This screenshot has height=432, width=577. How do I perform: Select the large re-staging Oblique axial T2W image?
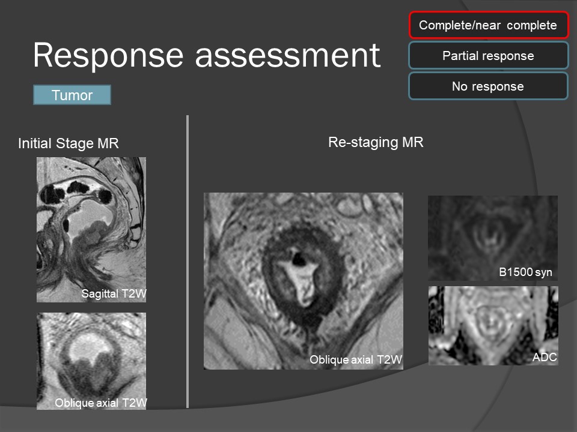click(x=304, y=276)
